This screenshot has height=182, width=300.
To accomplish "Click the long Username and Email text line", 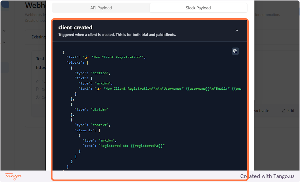I will [160, 89].
